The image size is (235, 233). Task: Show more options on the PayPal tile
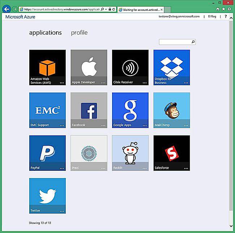coord(62,168)
